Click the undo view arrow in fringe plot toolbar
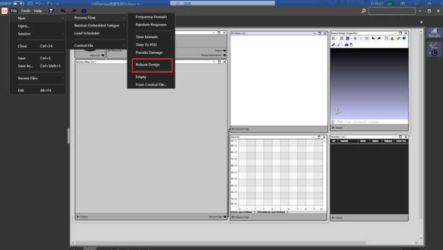Viewport: 443px width, 250px height. [x=373, y=38]
